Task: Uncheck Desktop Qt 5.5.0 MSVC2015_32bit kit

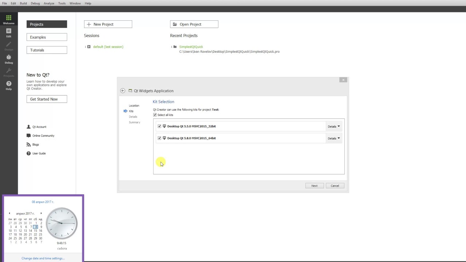Action: coord(159,126)
